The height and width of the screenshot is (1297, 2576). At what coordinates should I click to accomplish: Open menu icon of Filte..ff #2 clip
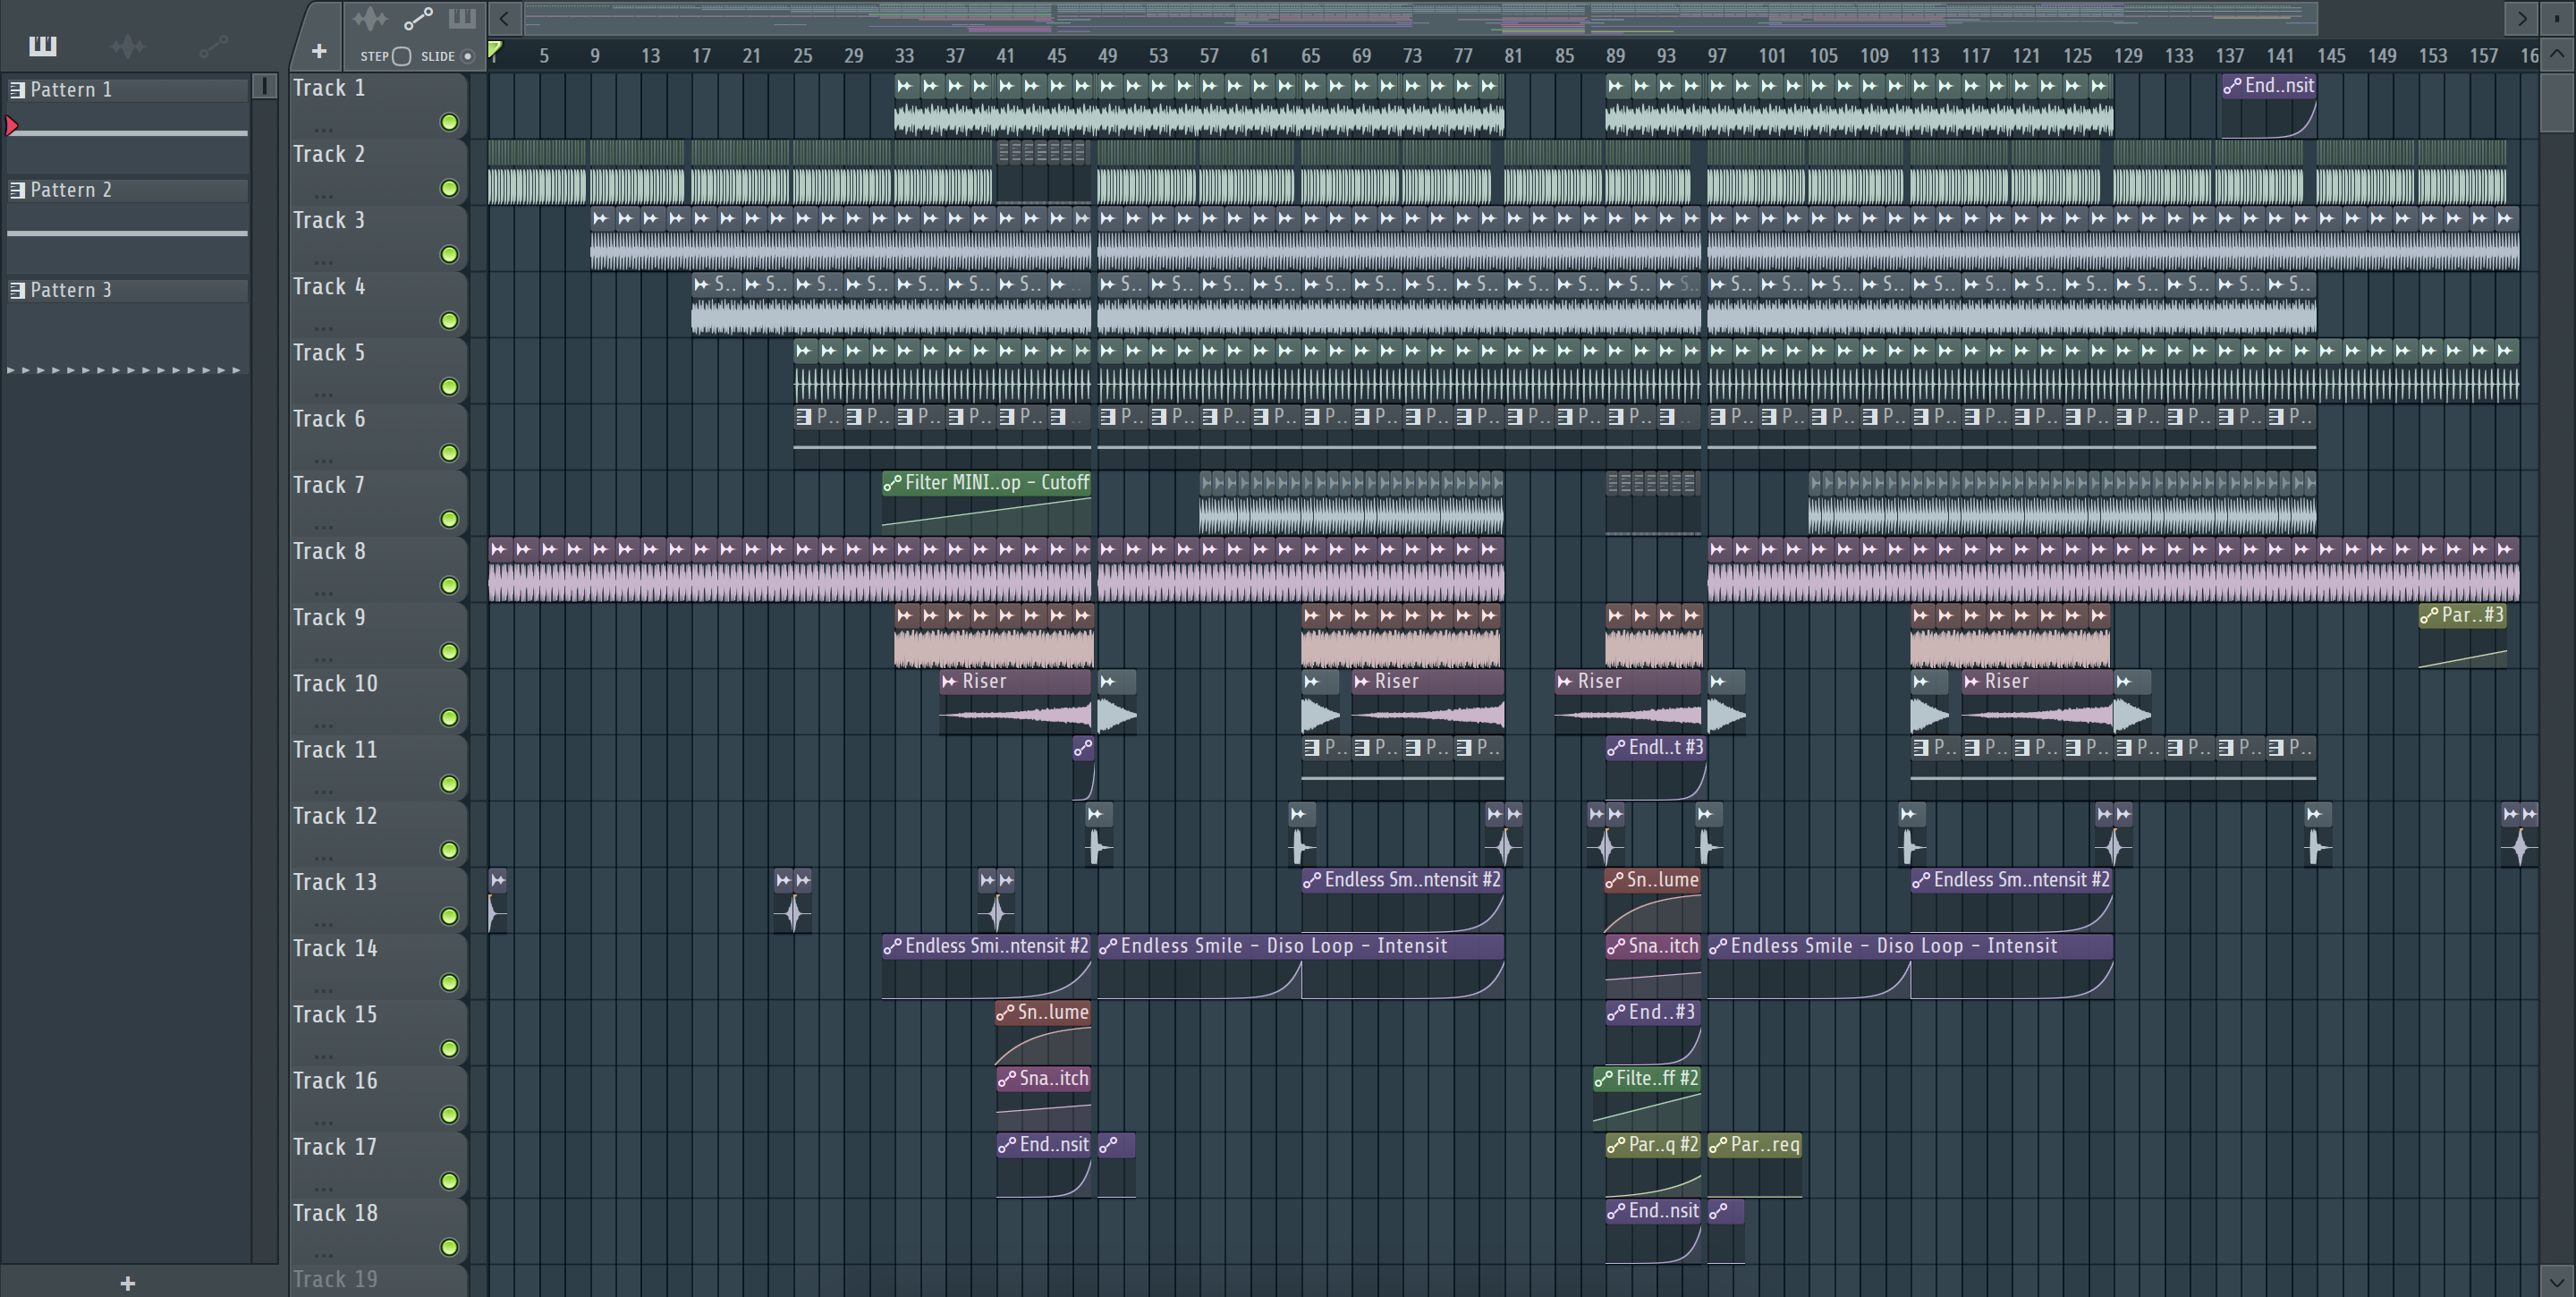click(1603, 1078)
